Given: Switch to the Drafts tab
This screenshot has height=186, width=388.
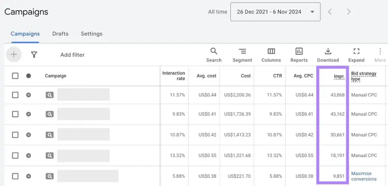Looking at the screenshot, I should coord(60,34).
